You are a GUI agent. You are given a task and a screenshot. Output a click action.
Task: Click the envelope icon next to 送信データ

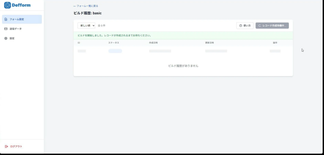tap(5, 28)
